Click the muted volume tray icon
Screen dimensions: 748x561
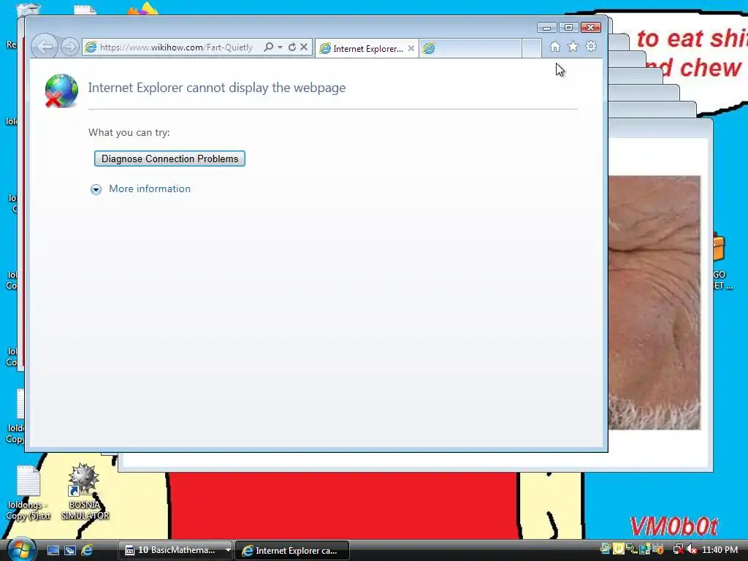[x=692, y=550]
